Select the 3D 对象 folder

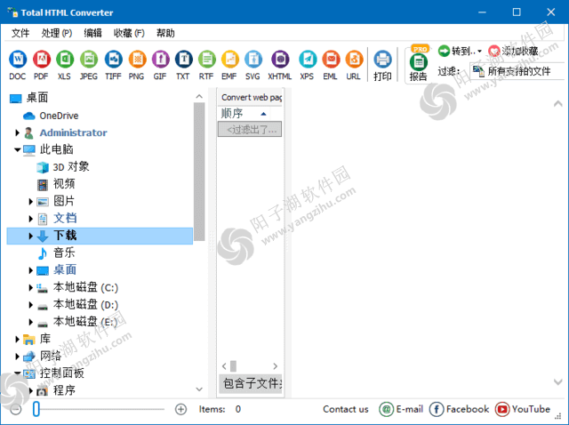(63, 167)
